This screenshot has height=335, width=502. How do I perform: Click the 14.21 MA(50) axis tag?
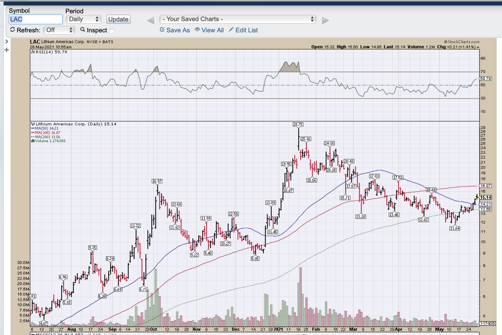[486, 204]
